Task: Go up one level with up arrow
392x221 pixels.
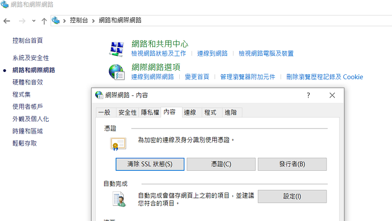Action: [44, 21]
